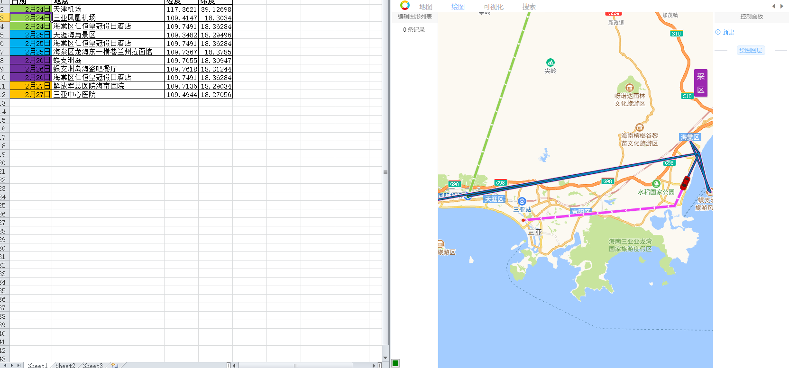Click the 呀诺达雨林 attraction icon
789x368 pixels.
pos(630,88)
